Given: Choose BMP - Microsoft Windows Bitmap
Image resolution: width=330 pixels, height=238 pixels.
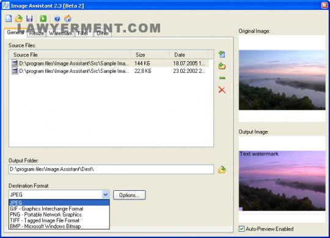Looking at the screenshot, I should [x=59, y=226].
